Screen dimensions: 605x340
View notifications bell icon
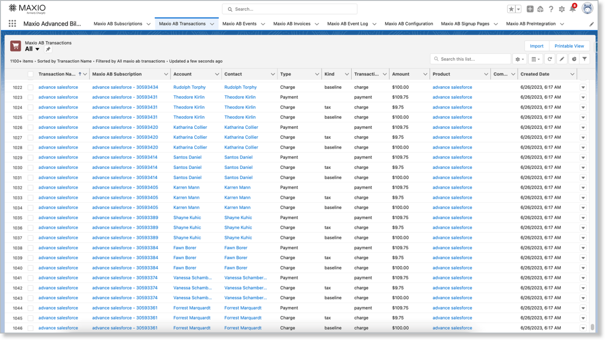pos(572,9)
